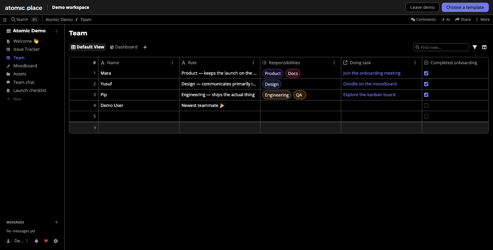Expand the Atomic Demo workspace switcher
This screenshot has width=493, height=250.
click(x=57, y=31)
